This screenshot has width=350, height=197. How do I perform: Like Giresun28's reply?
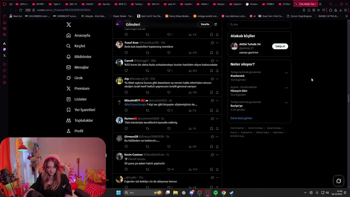pyautogui.click(x=169, y=147)
